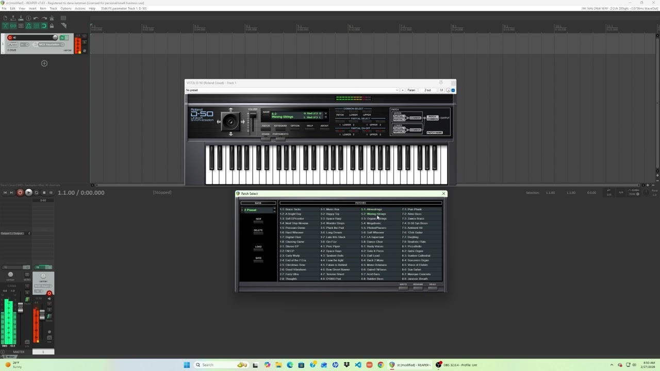Image resolution: width=660 pixels, height=371 pixels.
Task: Solo track 1 with S button
Action: coord(84,42)
